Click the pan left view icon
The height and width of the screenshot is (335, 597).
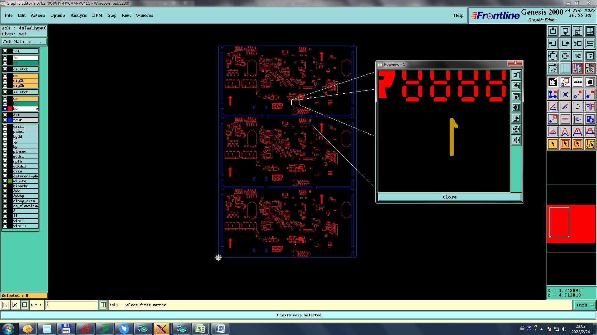[x=553, y=43]
